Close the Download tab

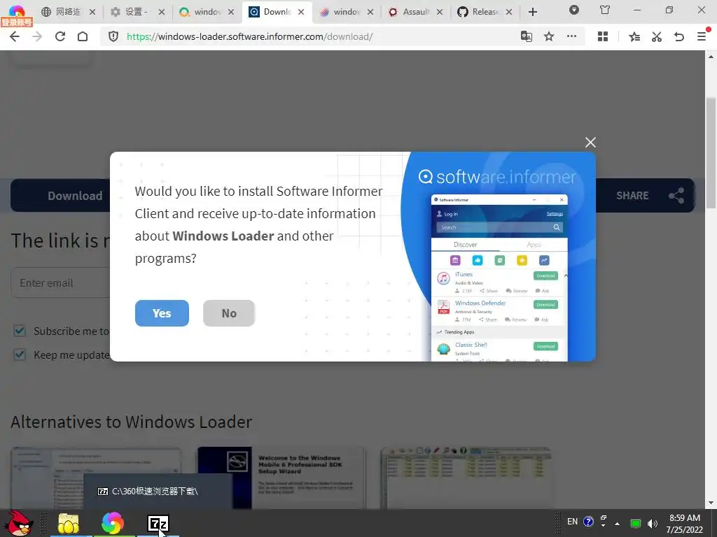[301, 12]
